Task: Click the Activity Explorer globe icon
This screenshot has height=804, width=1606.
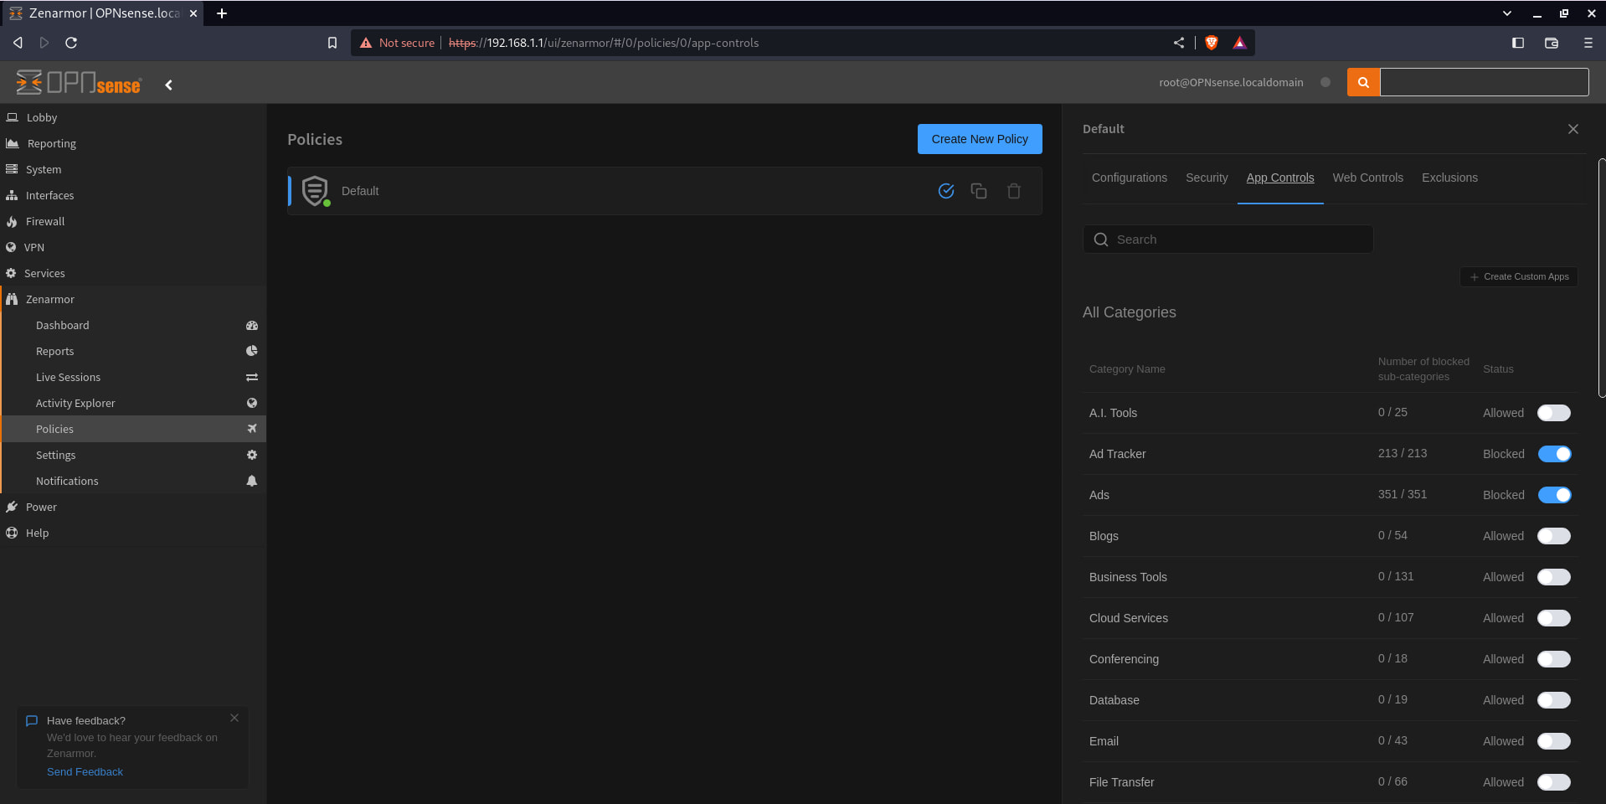Action: (252, 403)
